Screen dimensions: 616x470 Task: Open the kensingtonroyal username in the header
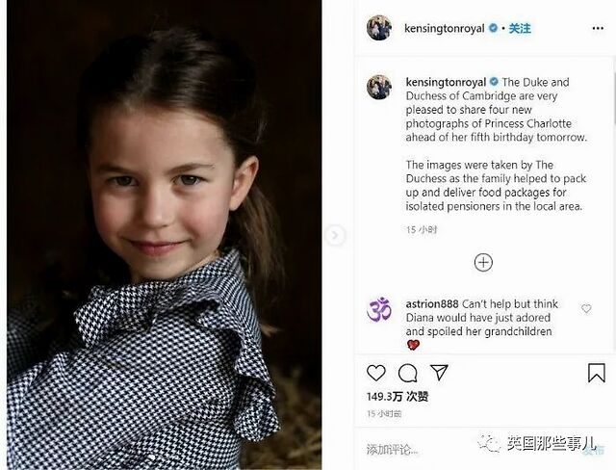click(x=446, y=29)
